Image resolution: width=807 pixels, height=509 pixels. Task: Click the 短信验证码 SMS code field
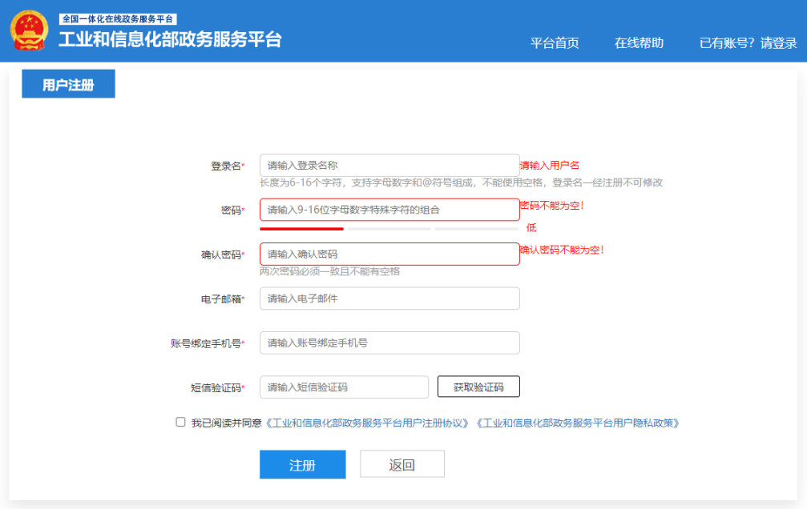point(344,386)
